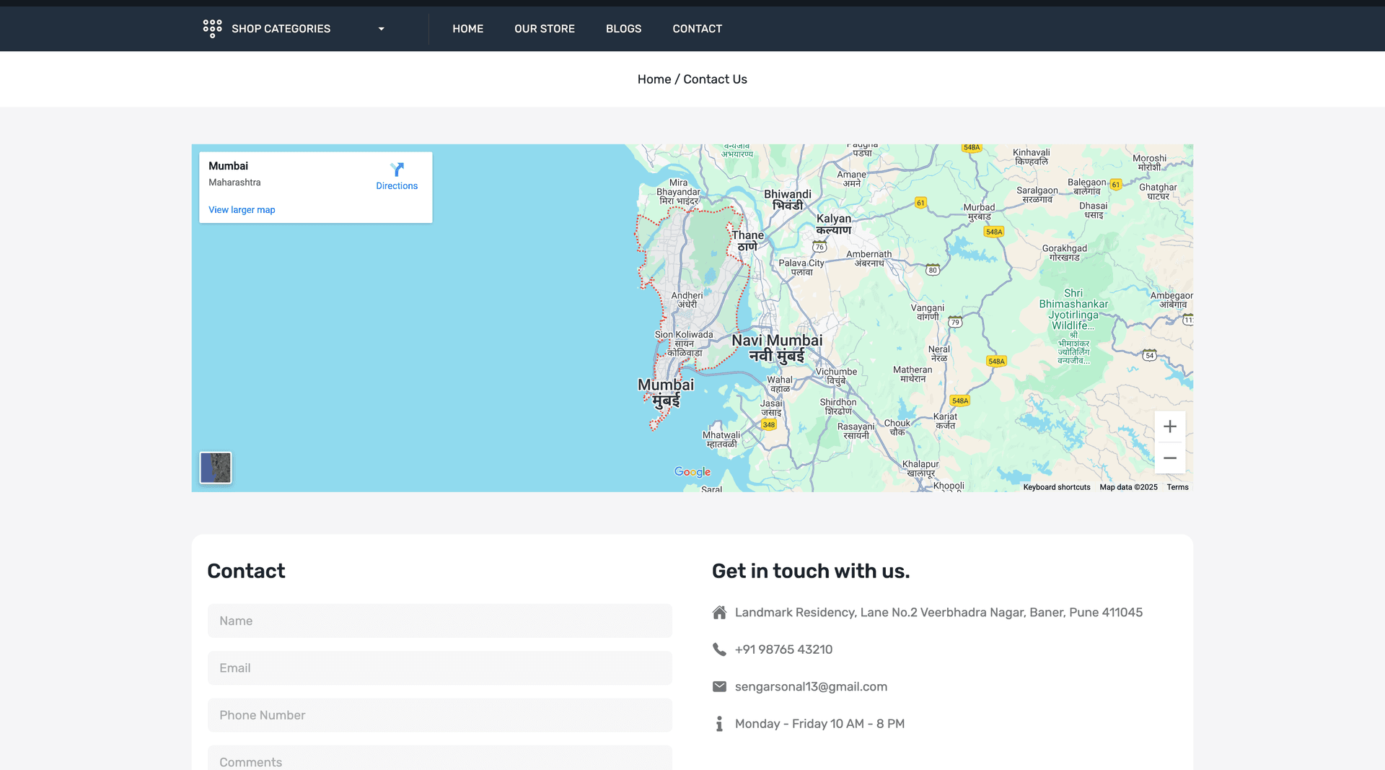Screen dimensions: 1385x770
Task: Click the envelope icon beside email address
Action: point(719,687)
